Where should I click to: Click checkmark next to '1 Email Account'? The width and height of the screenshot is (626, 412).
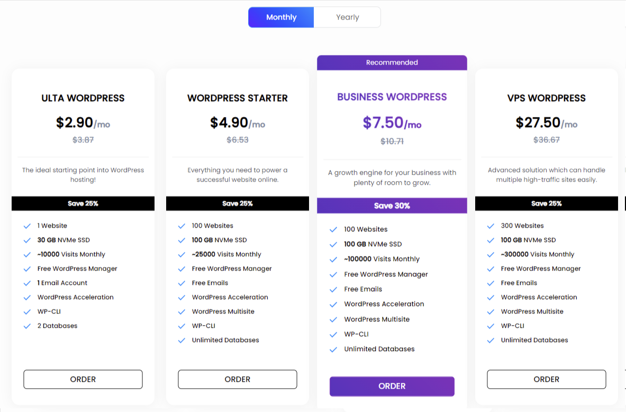pyautogui.click(x=28, y=283)
